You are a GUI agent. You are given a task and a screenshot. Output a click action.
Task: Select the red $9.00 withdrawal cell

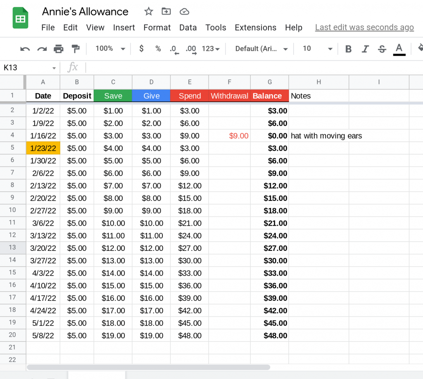pyautogui.click(x=230, y=136)
